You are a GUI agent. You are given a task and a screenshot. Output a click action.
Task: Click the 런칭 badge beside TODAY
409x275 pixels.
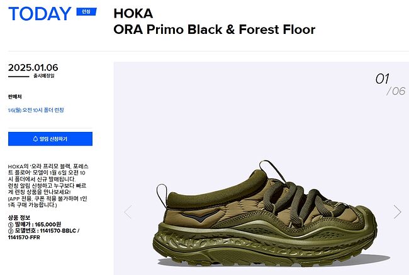coord(86,12)
